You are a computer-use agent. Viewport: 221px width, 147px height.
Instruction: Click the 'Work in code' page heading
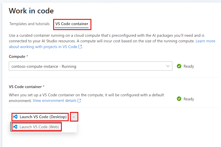pyautogui.click(x=31, y=11)
